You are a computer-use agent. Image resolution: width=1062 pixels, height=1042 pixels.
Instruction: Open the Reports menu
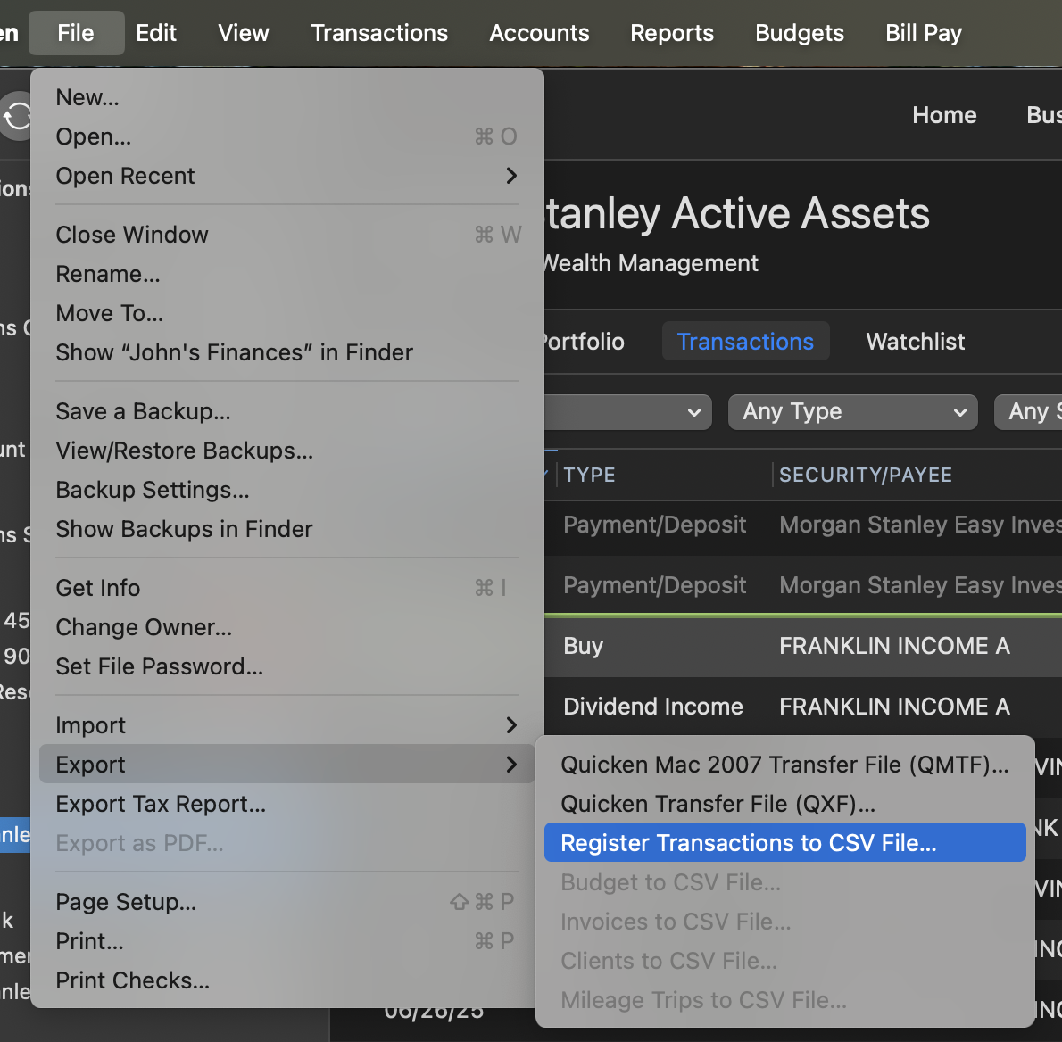coord(672,32)
